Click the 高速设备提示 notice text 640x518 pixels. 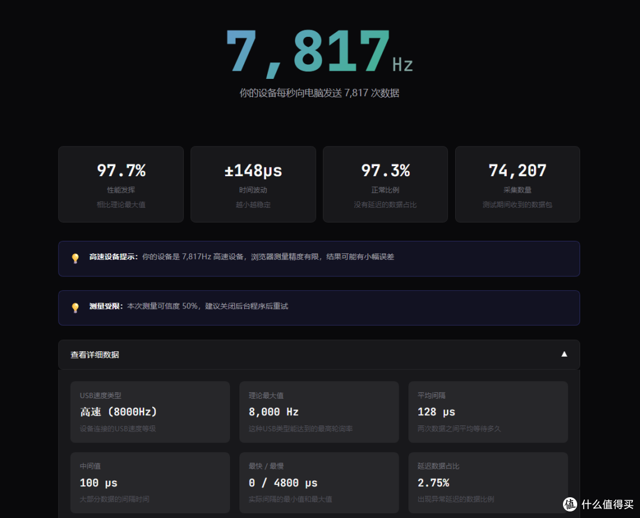pyautogui.click(x=242, y=257)
